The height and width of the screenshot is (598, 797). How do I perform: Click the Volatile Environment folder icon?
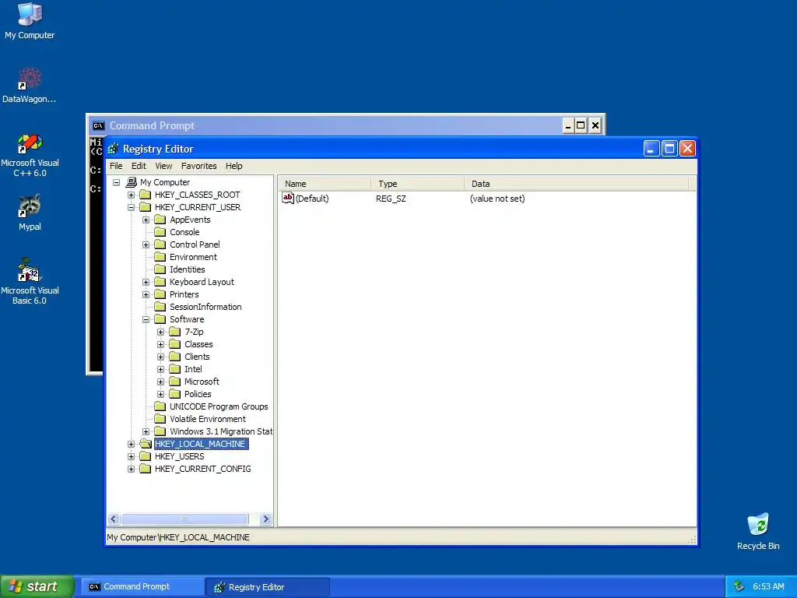(160, 419)
